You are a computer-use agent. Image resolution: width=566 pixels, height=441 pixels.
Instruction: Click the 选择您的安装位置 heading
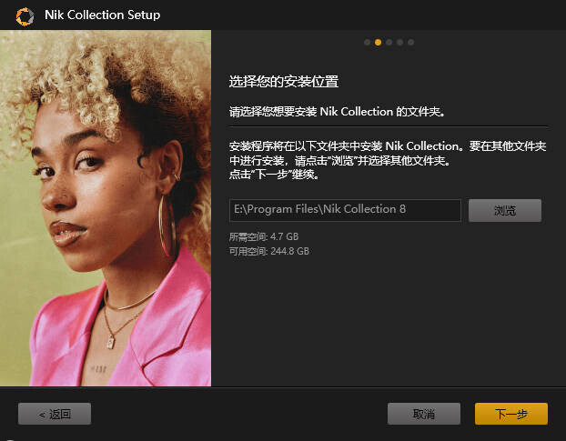click(284, 82)
